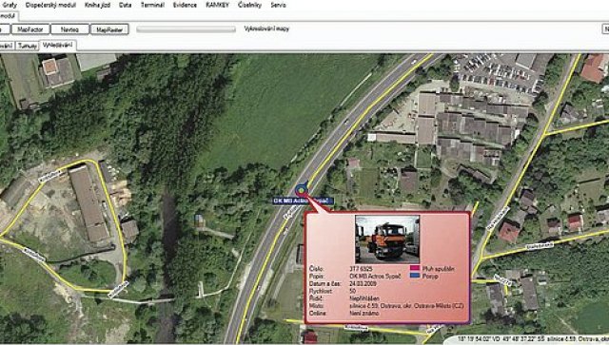
Task: Open the Dispečerský modul menu
Action: [50, 5]
